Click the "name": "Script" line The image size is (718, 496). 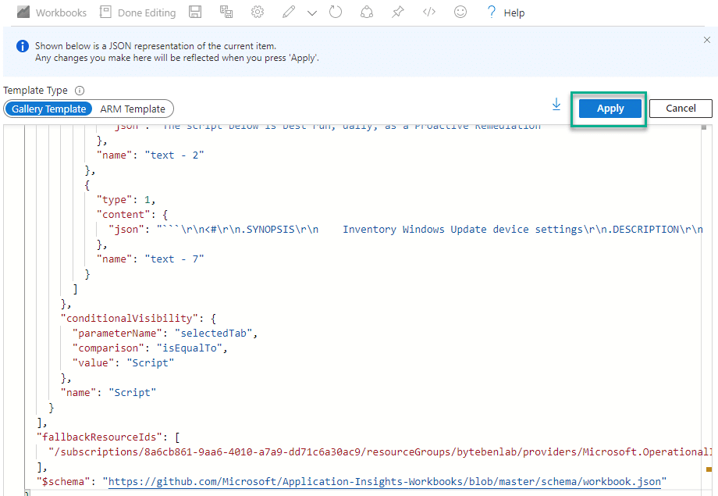point(108,392)
